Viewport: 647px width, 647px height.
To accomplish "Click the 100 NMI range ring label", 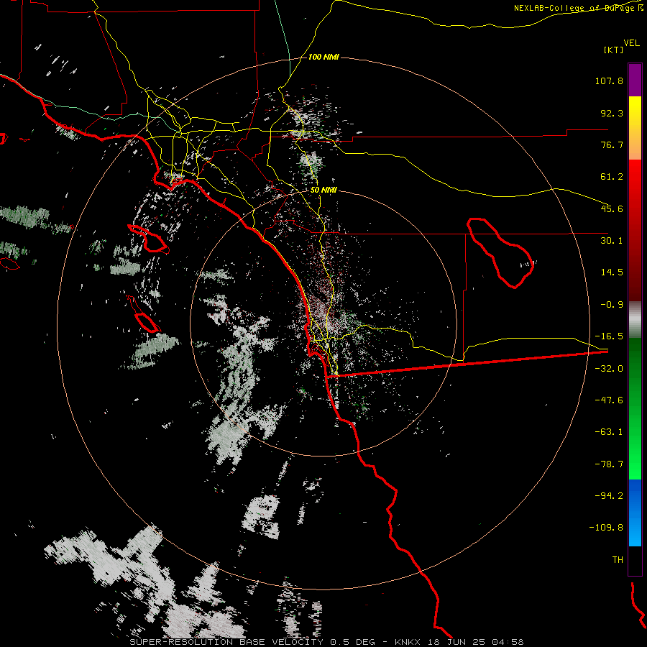I will 323,57.
